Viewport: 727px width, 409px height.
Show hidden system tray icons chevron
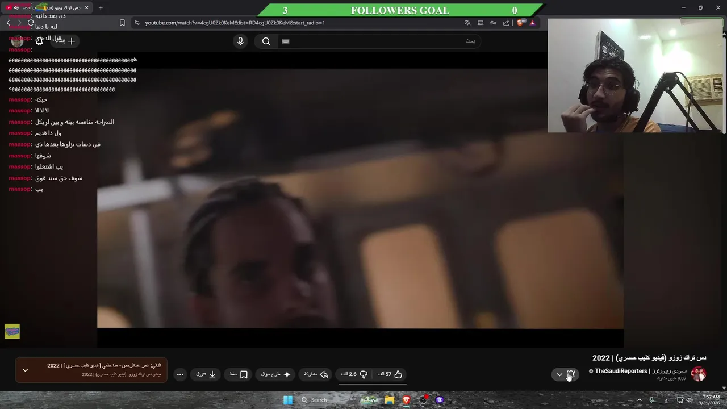(x=640, y=400)
